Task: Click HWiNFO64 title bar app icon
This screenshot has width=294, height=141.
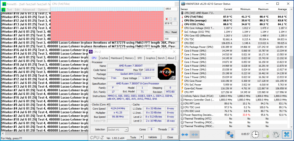Action: (x=183, y=4)
